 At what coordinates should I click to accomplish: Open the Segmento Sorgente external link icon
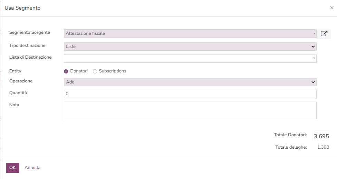tap(324, 33)
